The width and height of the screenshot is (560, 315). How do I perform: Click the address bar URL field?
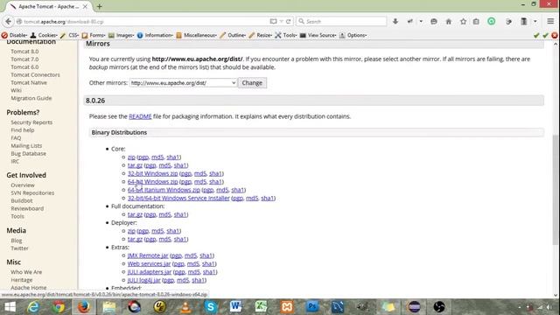tap(143, 21)
